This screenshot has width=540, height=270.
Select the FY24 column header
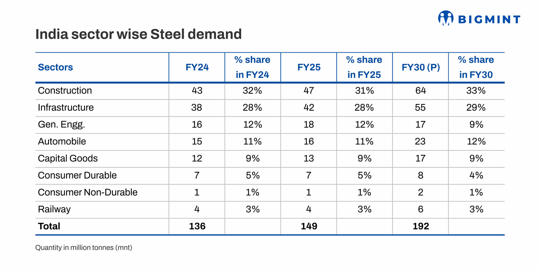pos(197,67)
